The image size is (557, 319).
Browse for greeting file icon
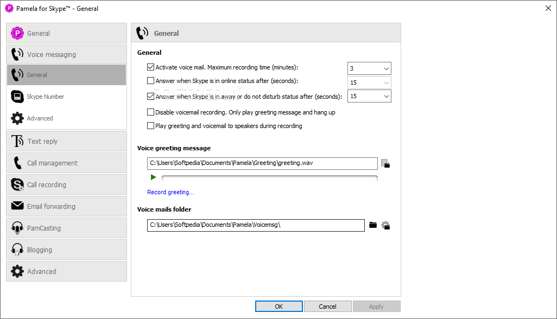(x=385, y=164)
